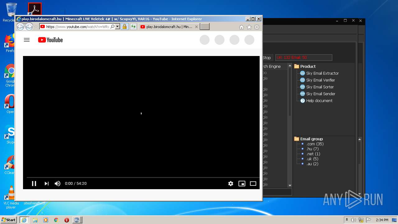Select the .com (35) email group
The height and width of the screenshot is (224, 398).
click(315, 144)
